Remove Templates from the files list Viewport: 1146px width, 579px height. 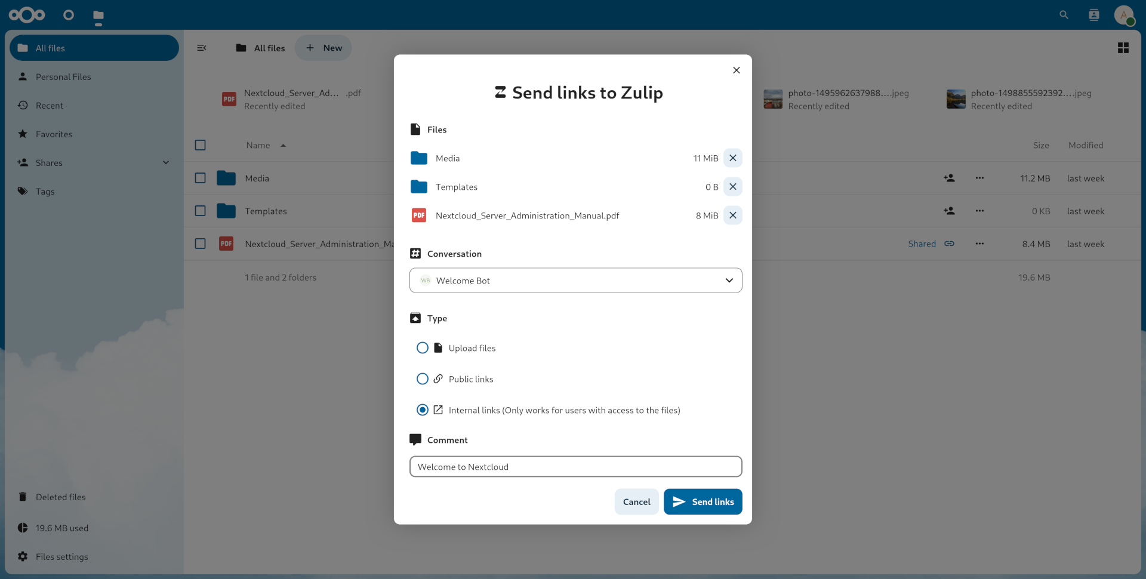tap(732, 187)
